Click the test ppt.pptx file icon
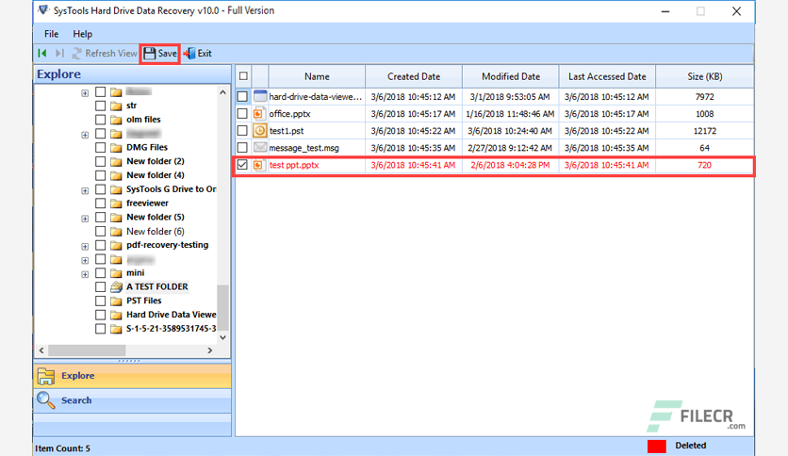788x456 pixels. click(259, 165)
